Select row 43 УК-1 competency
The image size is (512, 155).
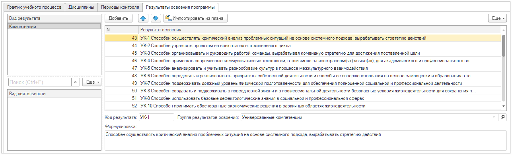tap(302, 38)
